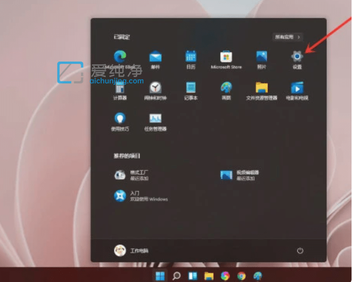This screenshot has width=352, height=282.
Task: Launch Google Chrome from taskbar
Action: tap(241, 276)
